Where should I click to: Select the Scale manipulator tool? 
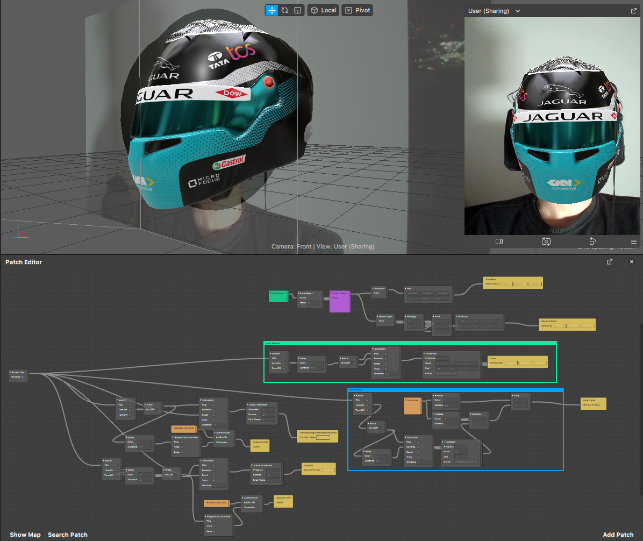tap(298, 10)
